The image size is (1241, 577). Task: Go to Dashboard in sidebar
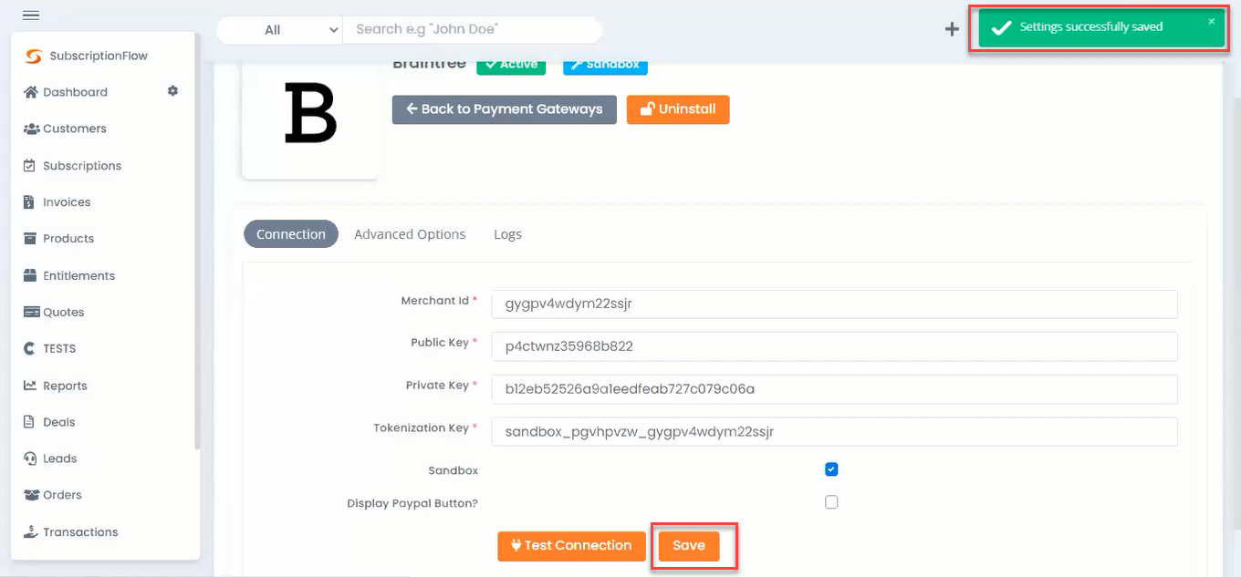(x=75, y=92)
